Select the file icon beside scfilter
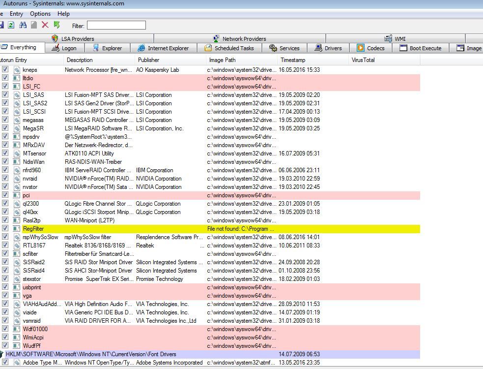Screen dimensions: 483x369 17,253
